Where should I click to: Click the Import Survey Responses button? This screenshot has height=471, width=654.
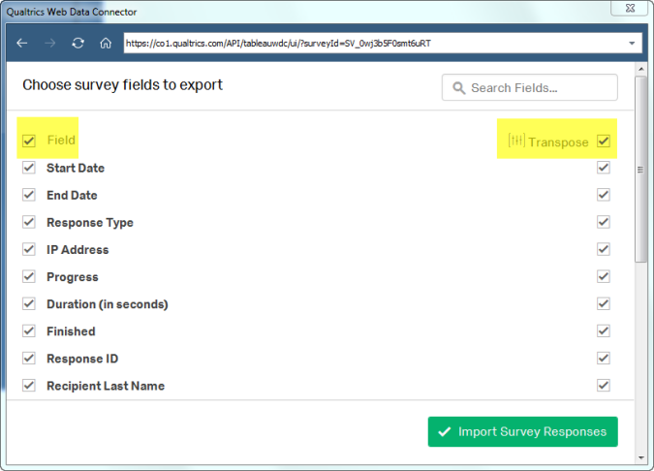tap(522, 432)
